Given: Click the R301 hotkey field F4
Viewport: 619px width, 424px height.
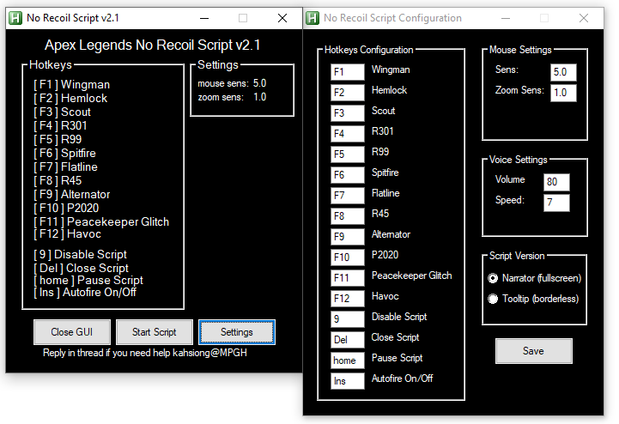Looking at the screenshot, I should (x=348, y=133).
